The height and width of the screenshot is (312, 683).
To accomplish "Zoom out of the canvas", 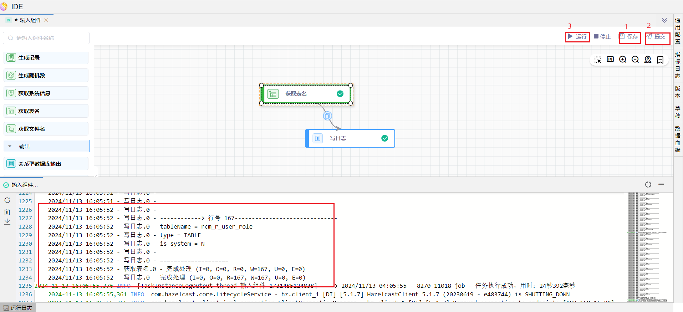I will pyautogui.click(x=636, y=60).
